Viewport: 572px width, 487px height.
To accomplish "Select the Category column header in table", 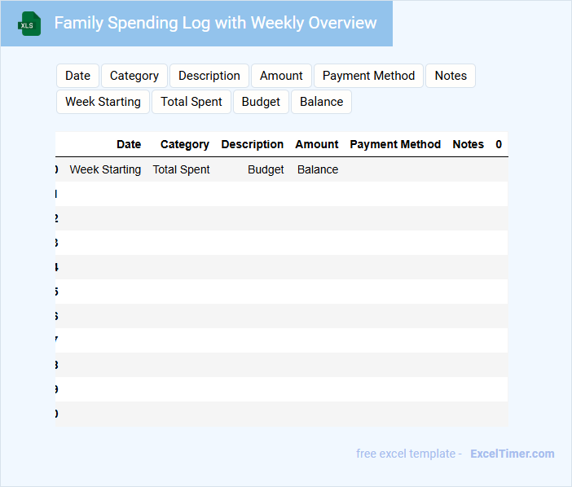I will click(185, 144).
